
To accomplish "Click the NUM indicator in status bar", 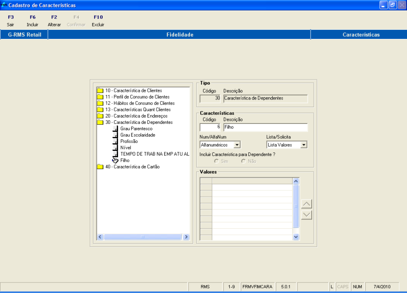I will [x=357, y=287].
